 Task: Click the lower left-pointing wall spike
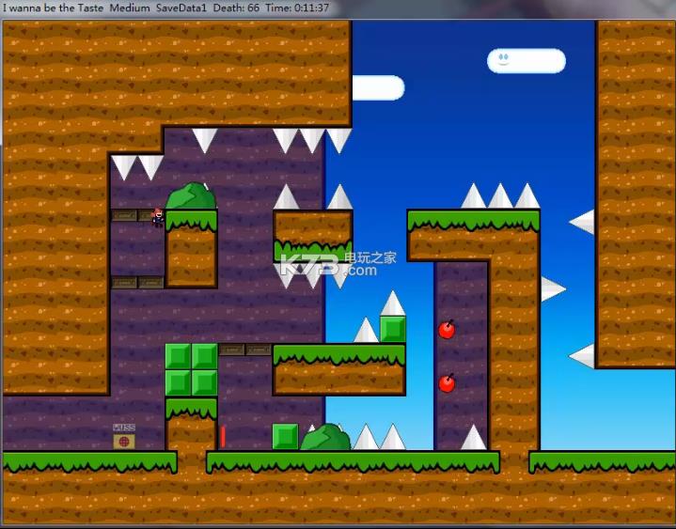click(x=583, y=356)
